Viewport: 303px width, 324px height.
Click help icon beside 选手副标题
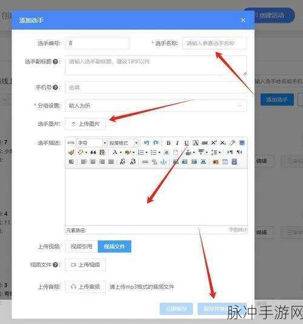coord(55,61)
